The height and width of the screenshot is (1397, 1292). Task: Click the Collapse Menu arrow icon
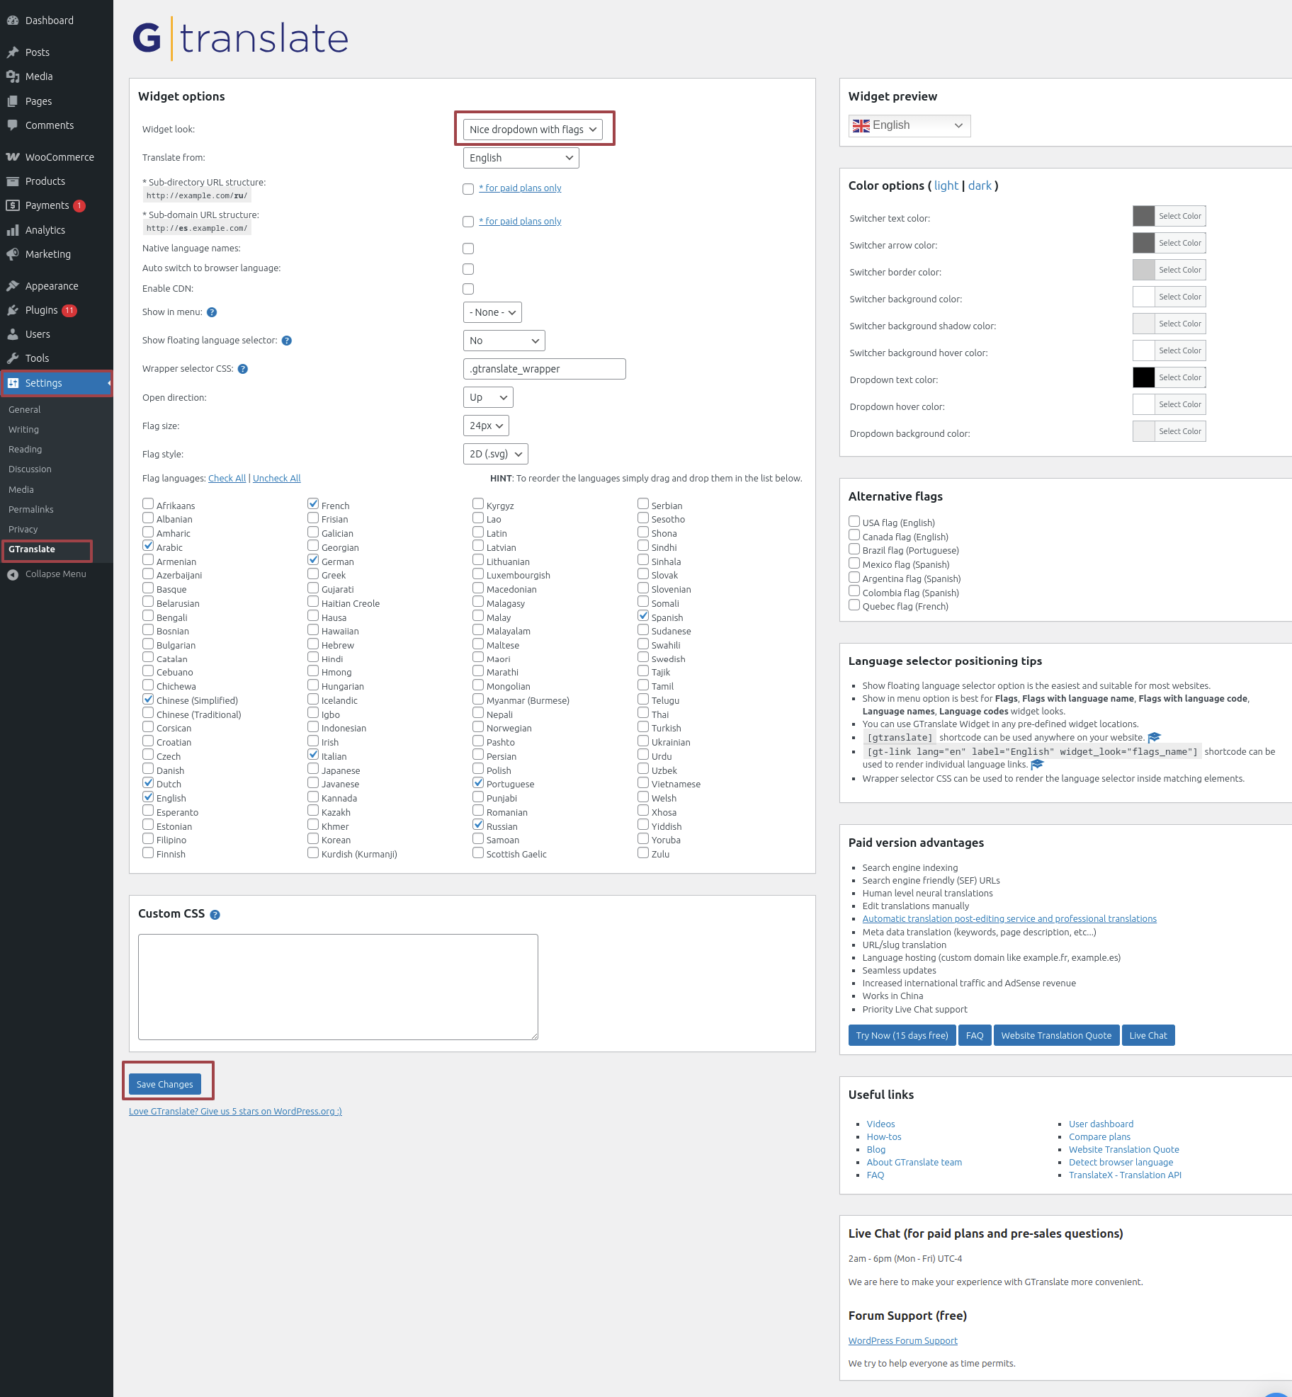click(x=13, y=574)
